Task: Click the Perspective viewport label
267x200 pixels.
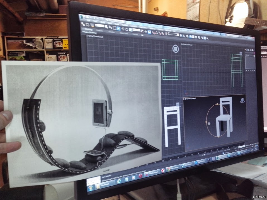Action: click(x=190, y=99)
